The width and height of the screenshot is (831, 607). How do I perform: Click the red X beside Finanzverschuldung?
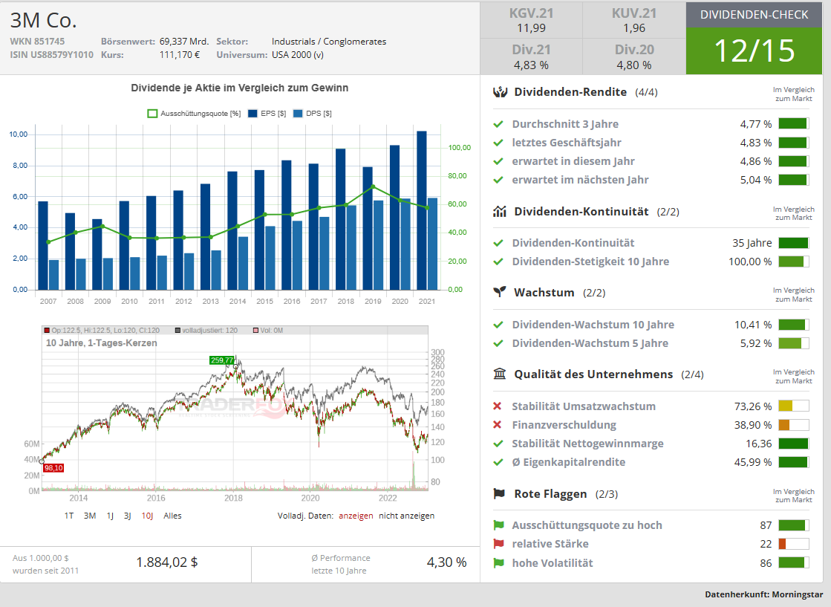coord(498,425)
